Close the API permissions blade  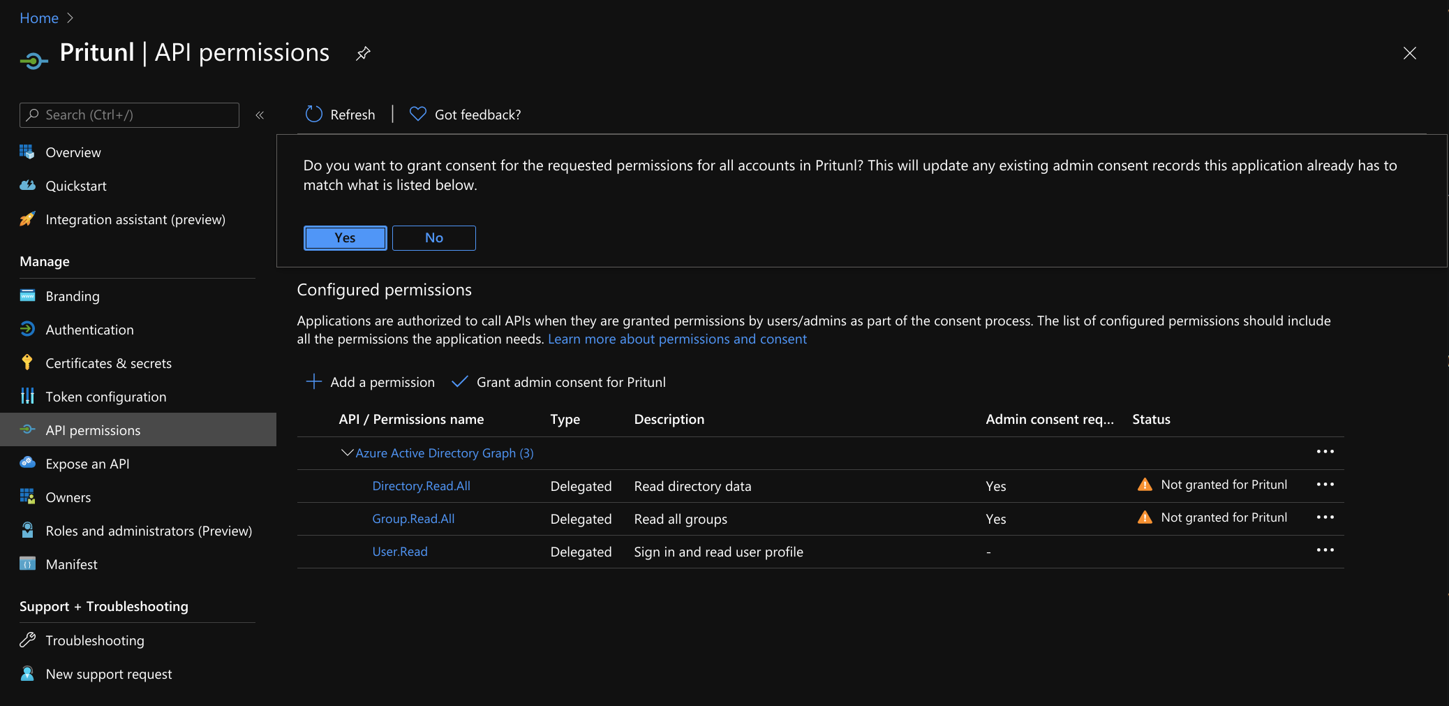tap(1410, 53)
